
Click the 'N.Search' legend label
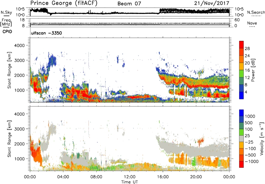click(x=256, y=12)
